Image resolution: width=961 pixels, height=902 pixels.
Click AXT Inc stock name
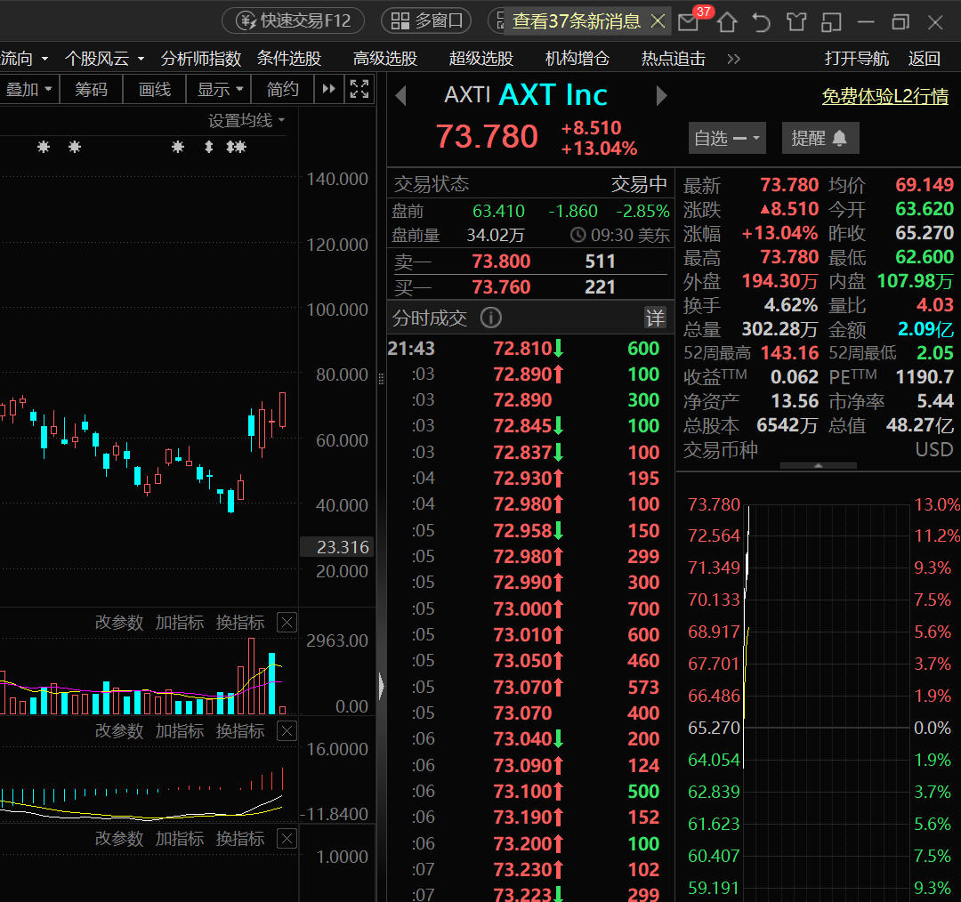tap(553, 95)
